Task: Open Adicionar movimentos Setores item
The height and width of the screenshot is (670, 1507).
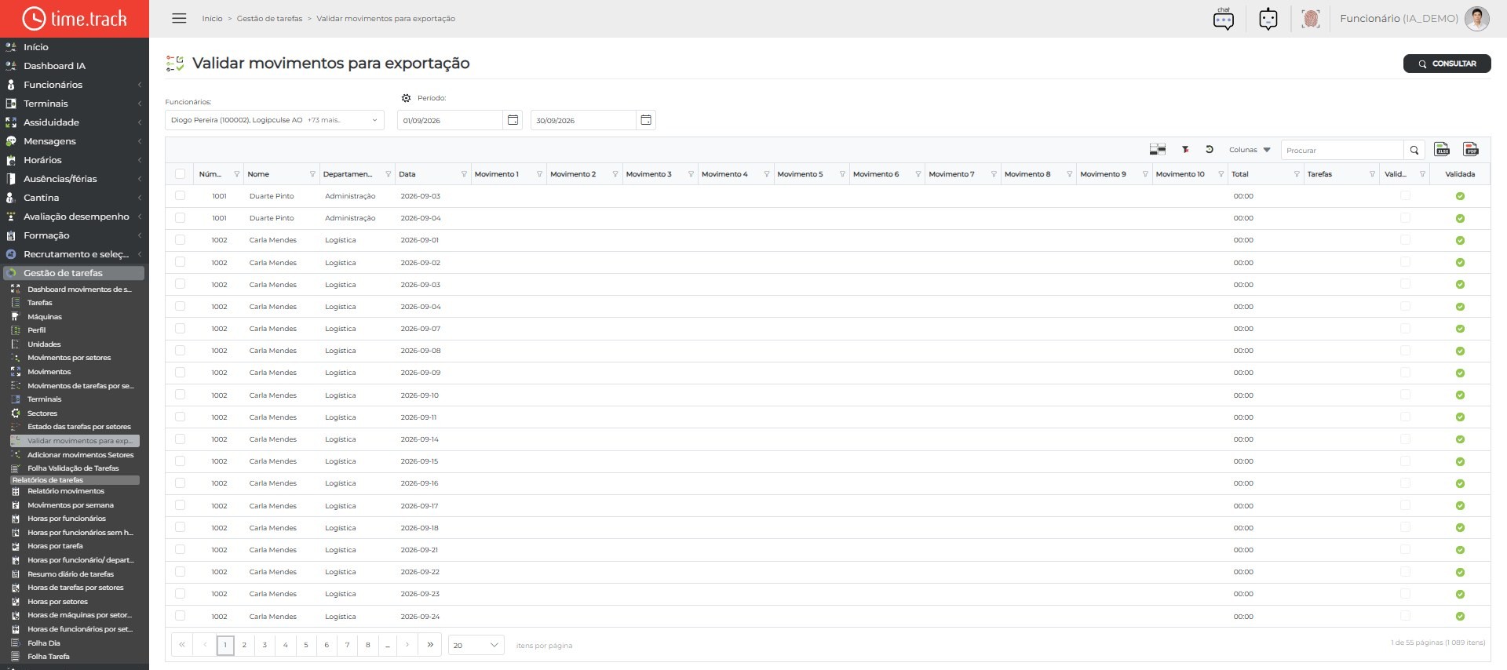Action: point(80,455)
